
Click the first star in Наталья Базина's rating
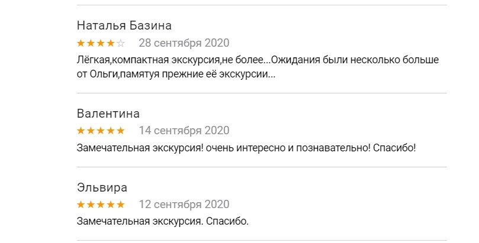click(x=81, y=43)
